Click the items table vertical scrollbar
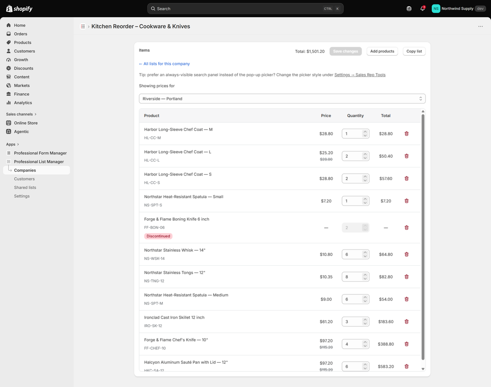Image resolution: width=491 pixels, height=387 pixels. tap(423, 237)
